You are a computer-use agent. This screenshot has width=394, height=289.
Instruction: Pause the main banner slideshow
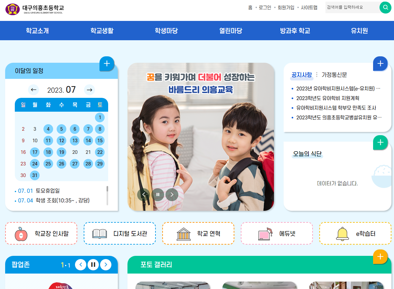(x=158, y=194)
